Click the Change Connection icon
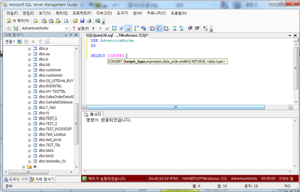This screenshot has height=192, width=300. point(16,28)
